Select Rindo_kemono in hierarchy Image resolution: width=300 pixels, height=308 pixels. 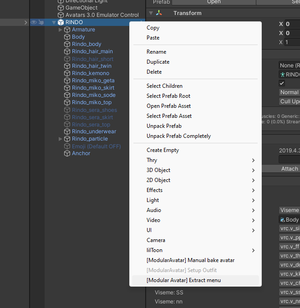(x=91, y=73)
